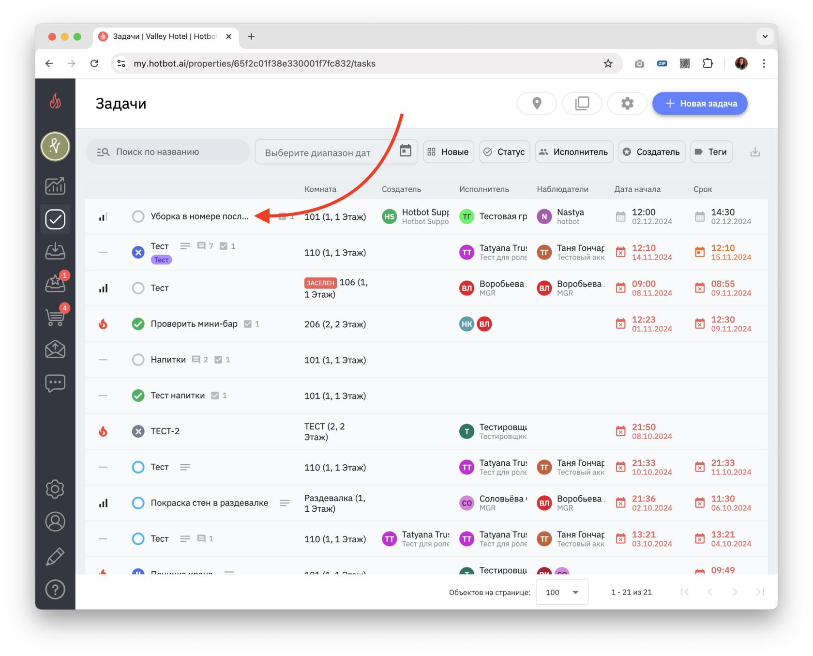813x656 pixels.
Task: Open task settings gear in page header
Action: [x=627, y=103]
